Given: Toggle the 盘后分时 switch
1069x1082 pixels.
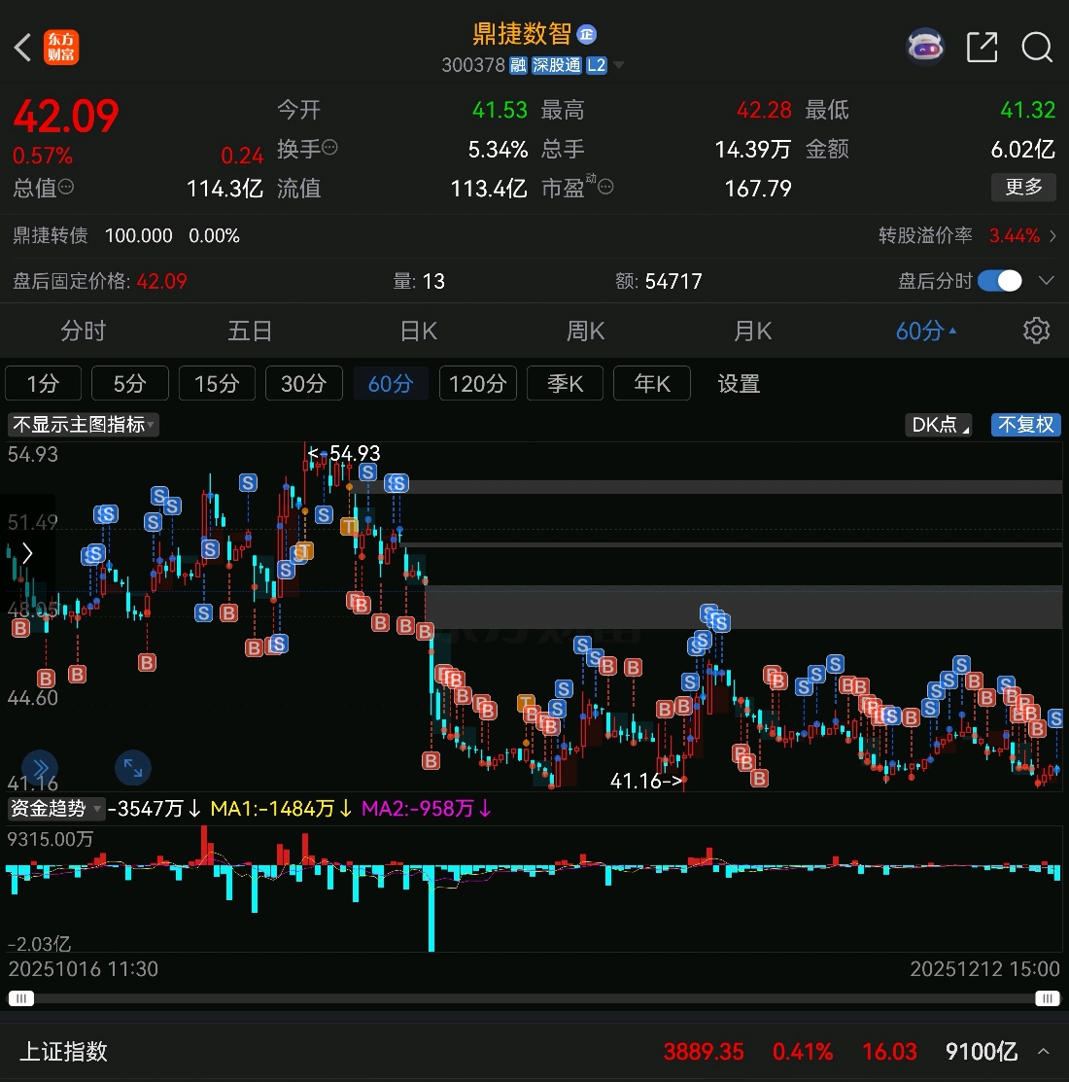Looking at the screenshot, I should pos(999,281).
